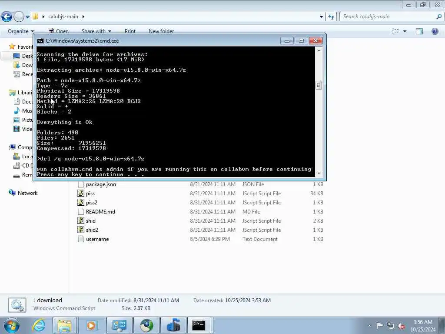Click the cmd.exe taskbar icon
The height and width of the screenshot is (334, 445).
(199, 325)
